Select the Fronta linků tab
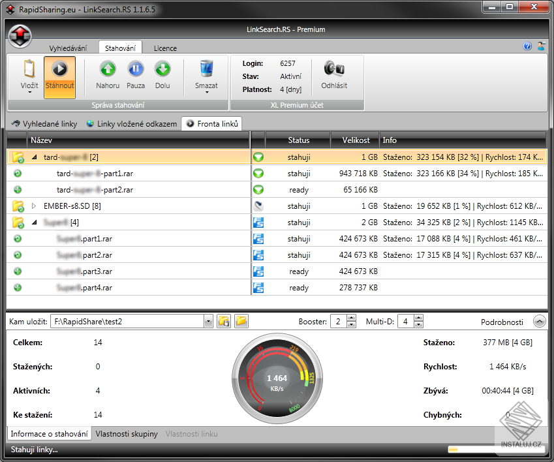The image size is (554, 462). pyautogui.click(x=212, y=123)
